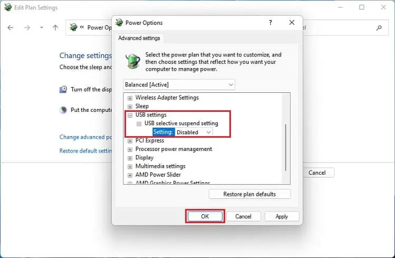Click the up arrow in Edit Plan Settings

pyautogui.click(x=55, y=27)
